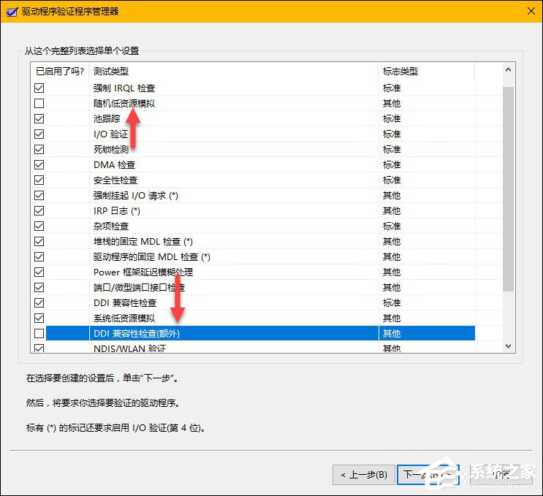Select the IRP 日志 (*) row text
543x496 pixels.
point(117,211)
